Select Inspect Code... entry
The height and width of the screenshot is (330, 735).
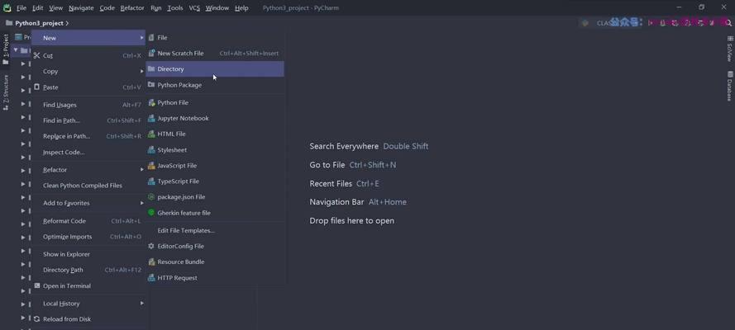point(88,152)
